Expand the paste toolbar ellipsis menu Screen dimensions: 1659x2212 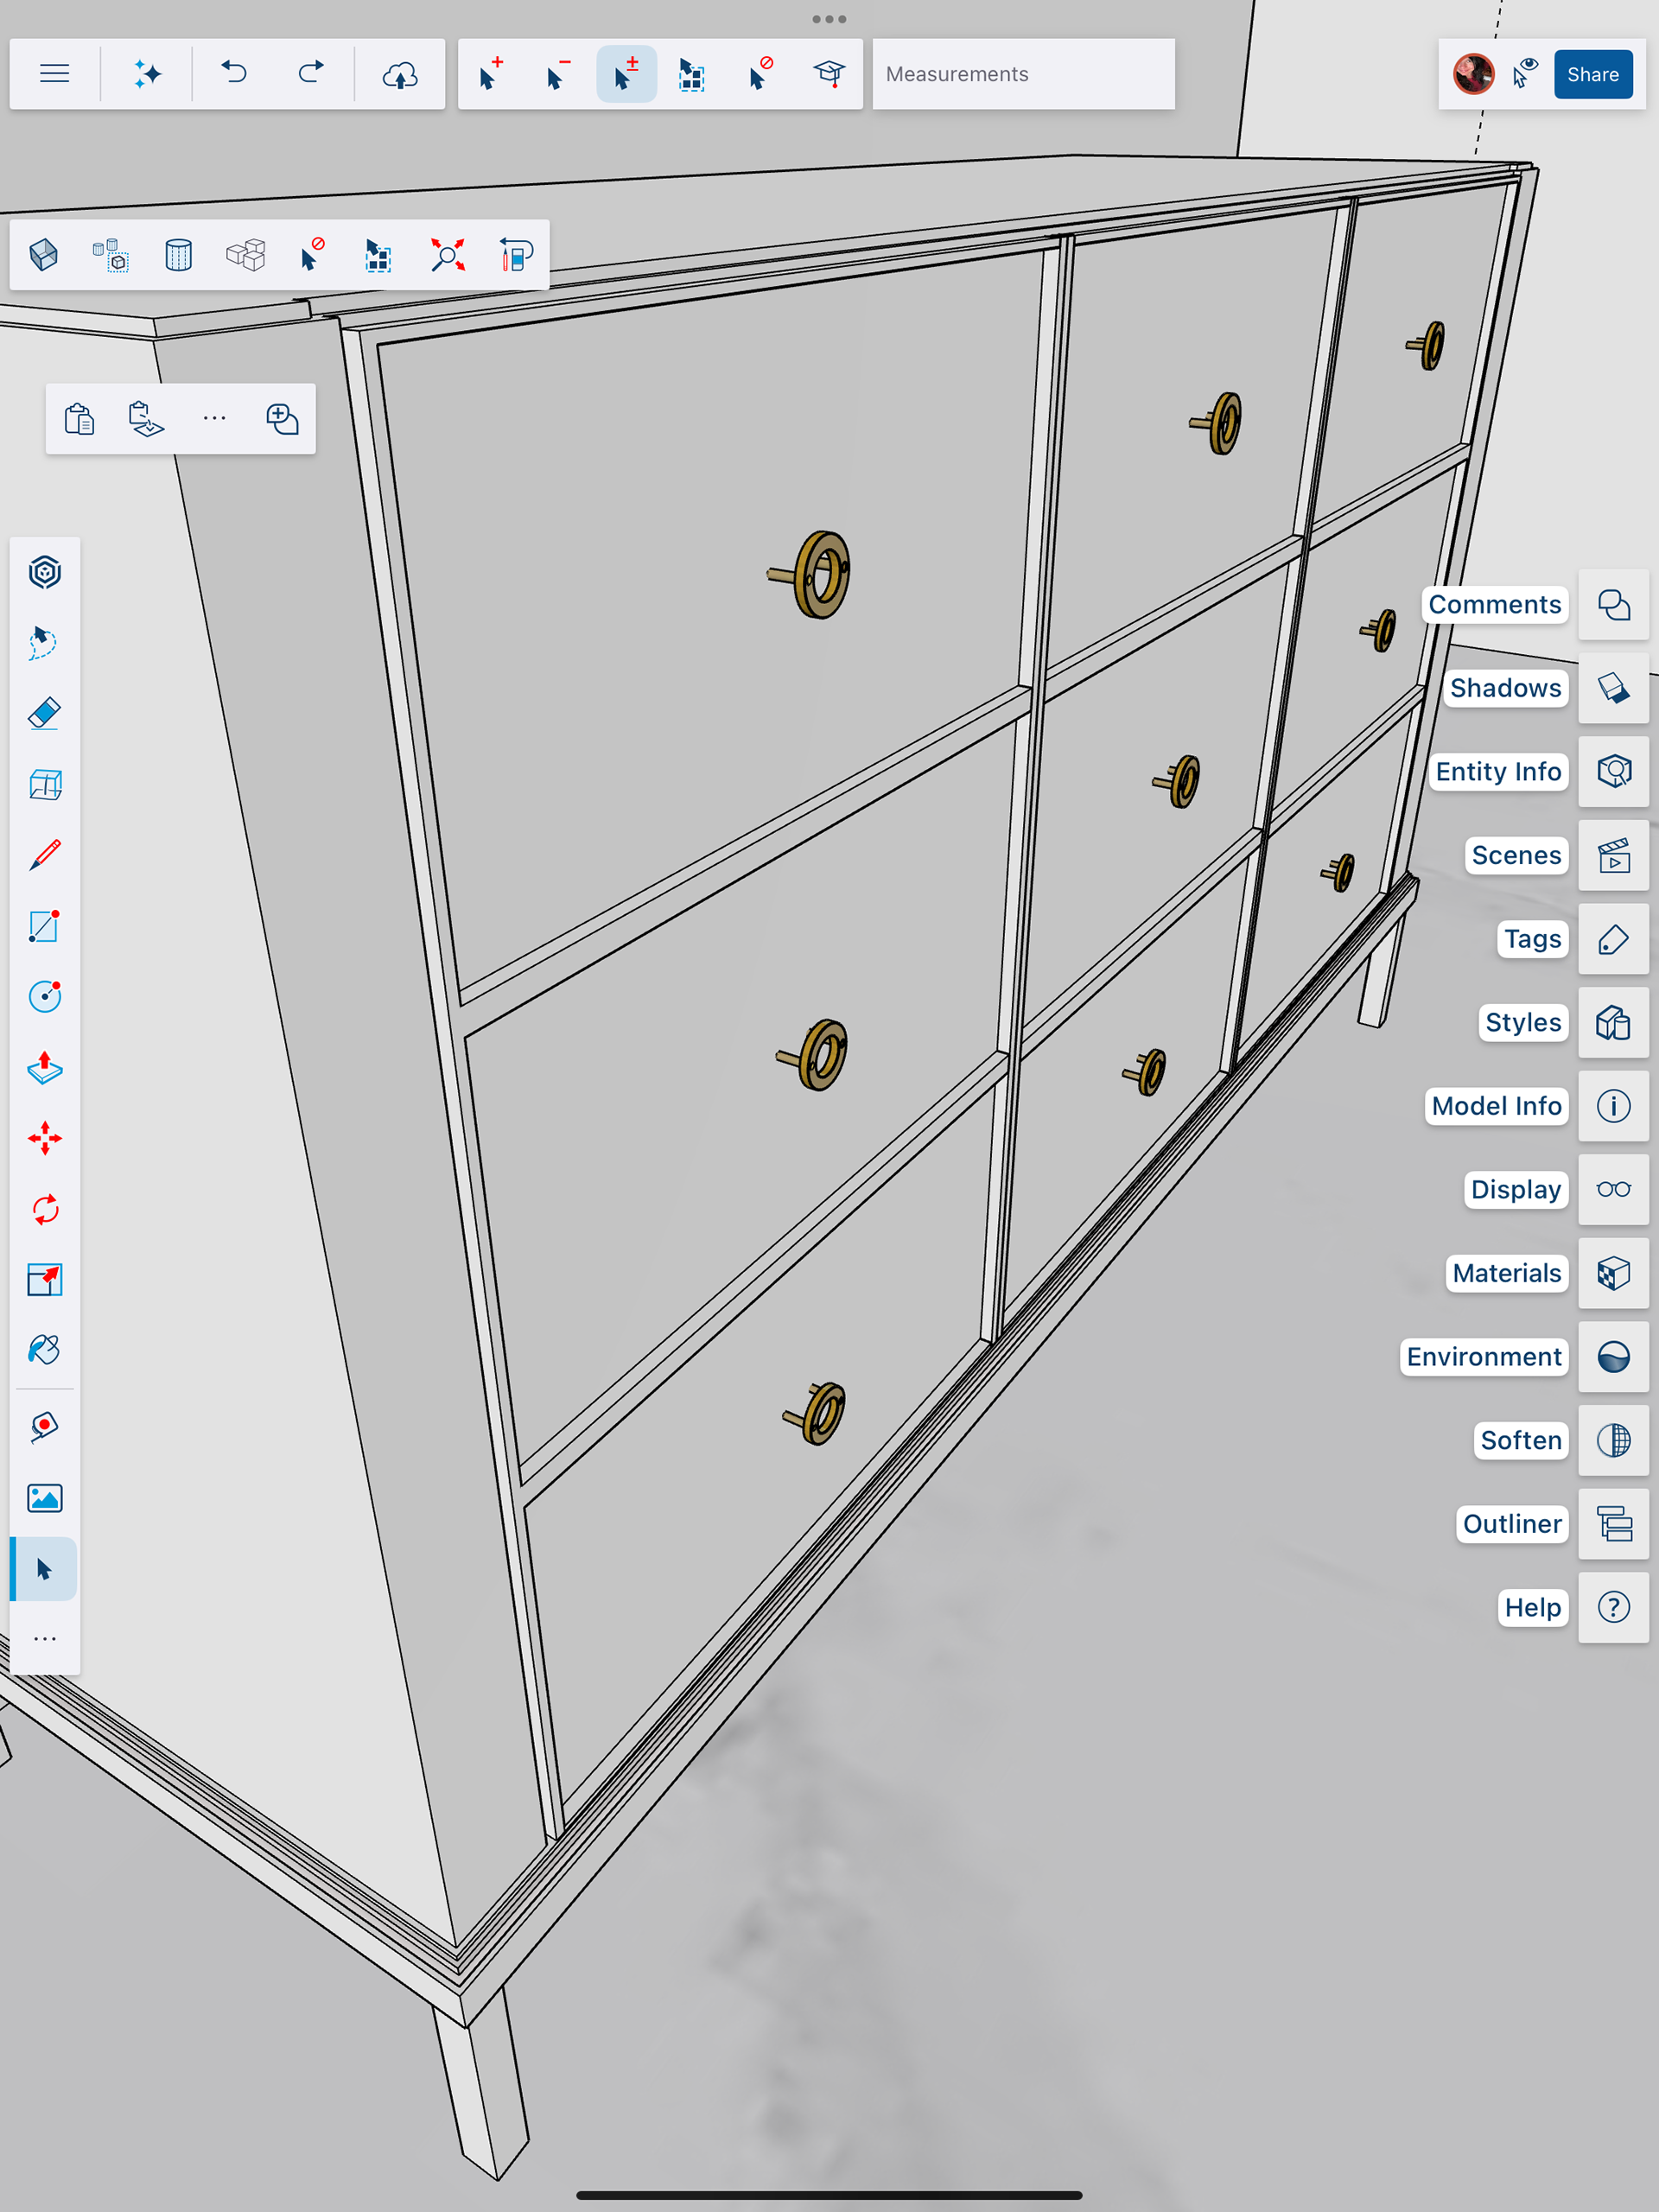214,418
